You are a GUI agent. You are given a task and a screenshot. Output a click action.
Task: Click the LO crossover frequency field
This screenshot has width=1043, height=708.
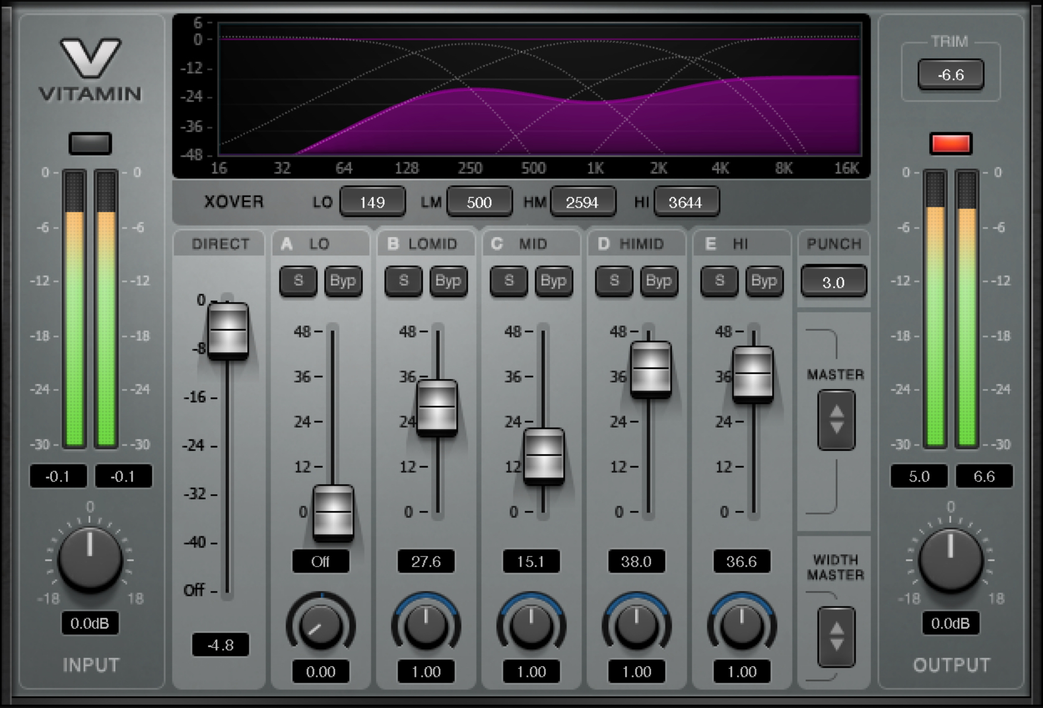point(372,203)
